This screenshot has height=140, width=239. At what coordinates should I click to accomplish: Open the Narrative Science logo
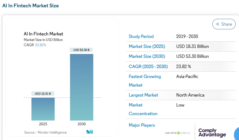tap(177, 133)
